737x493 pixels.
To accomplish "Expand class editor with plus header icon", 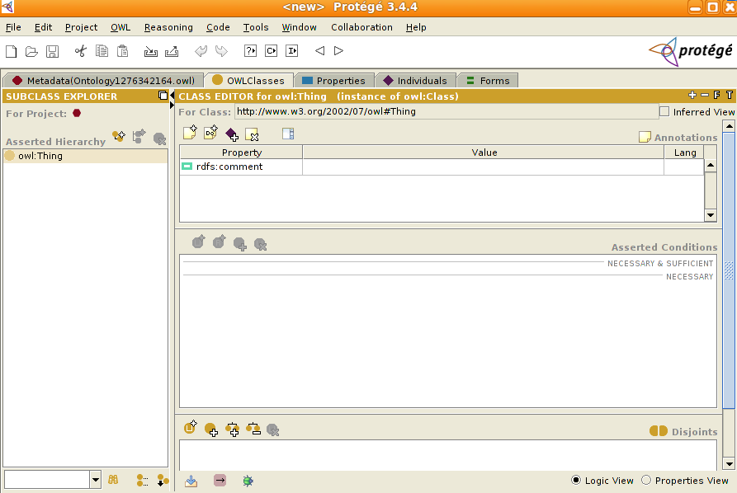I will 692,95.
